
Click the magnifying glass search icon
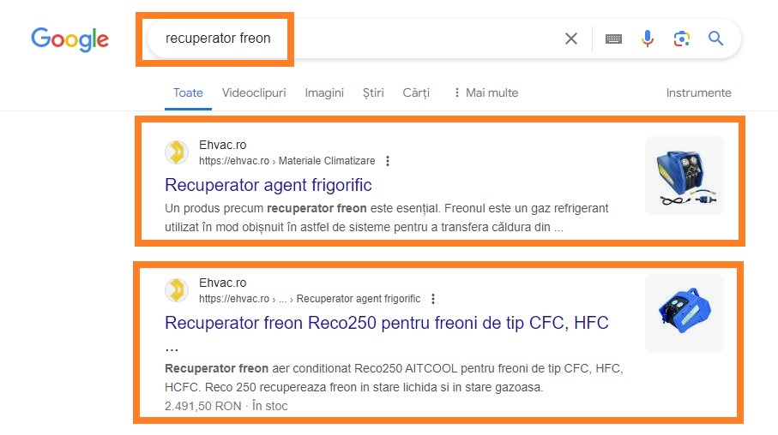(x=715, y=39)
